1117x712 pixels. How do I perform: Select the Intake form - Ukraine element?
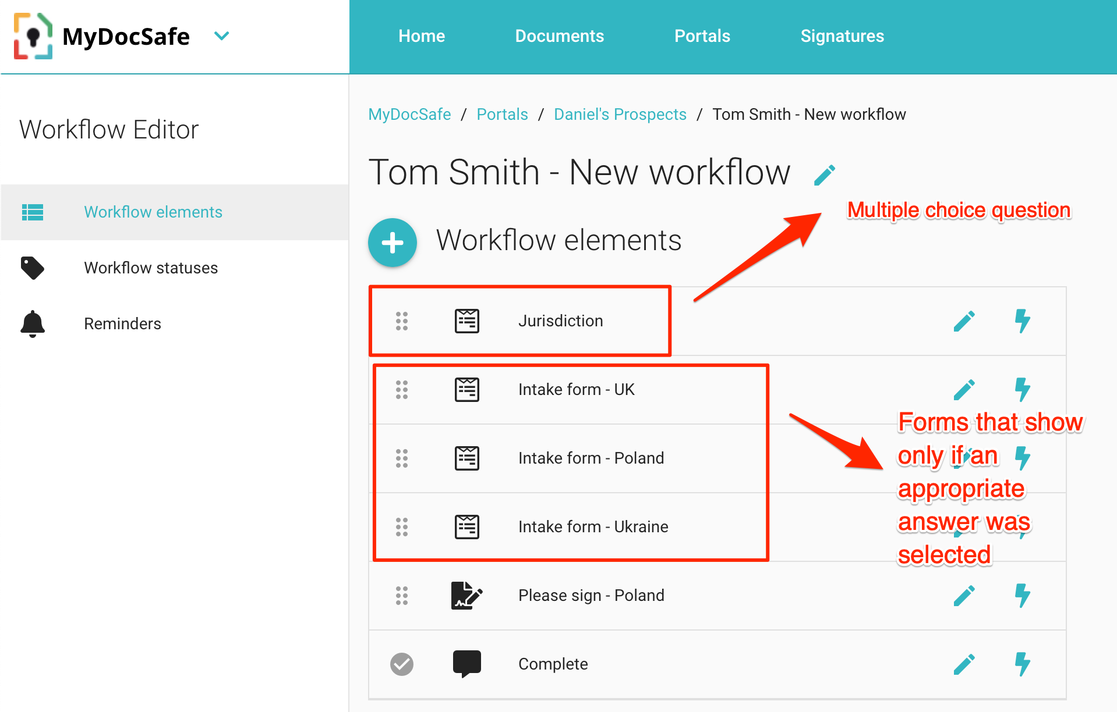[x=593, y=527]
